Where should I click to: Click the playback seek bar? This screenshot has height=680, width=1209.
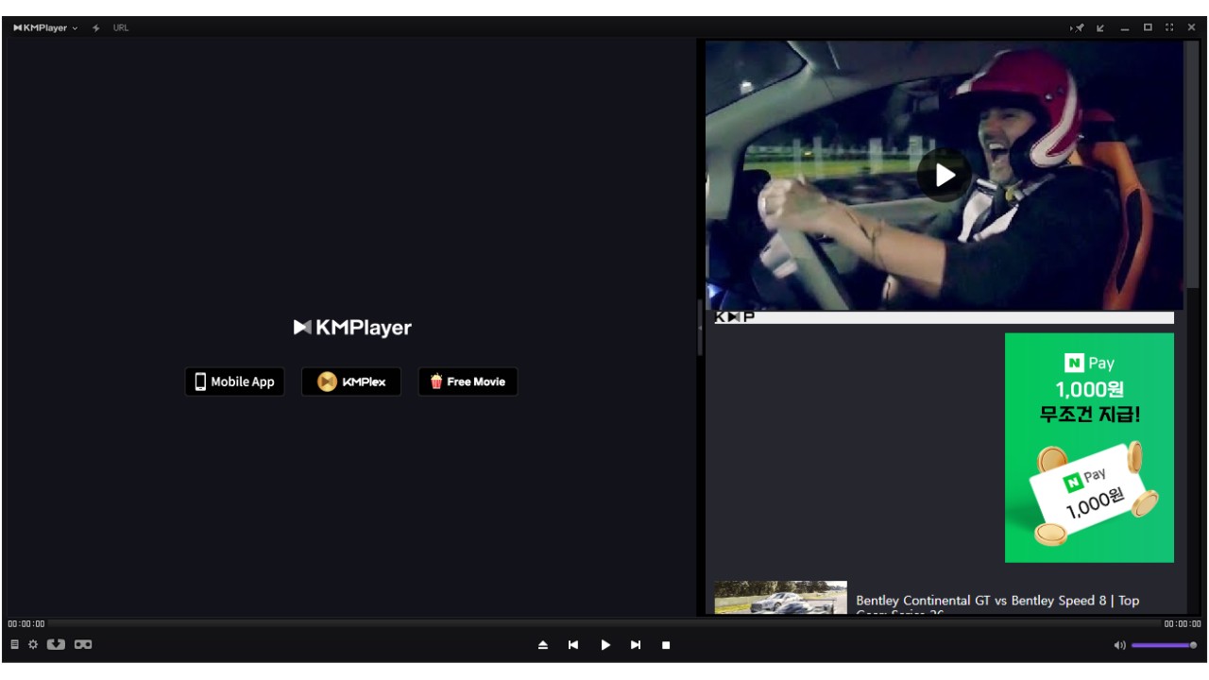pos(604,623)
